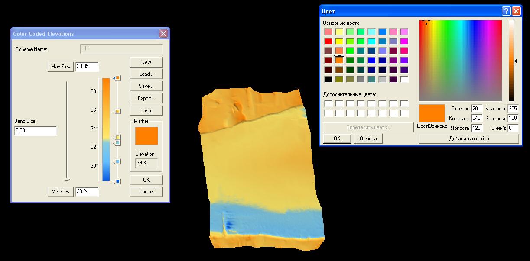Pick the bright magenta basic color swatch

pos(404,41)
